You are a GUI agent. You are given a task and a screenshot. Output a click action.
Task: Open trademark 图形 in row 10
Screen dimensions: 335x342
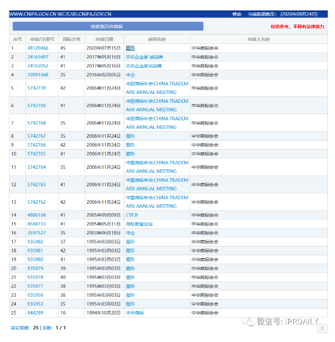coord(130,154)
